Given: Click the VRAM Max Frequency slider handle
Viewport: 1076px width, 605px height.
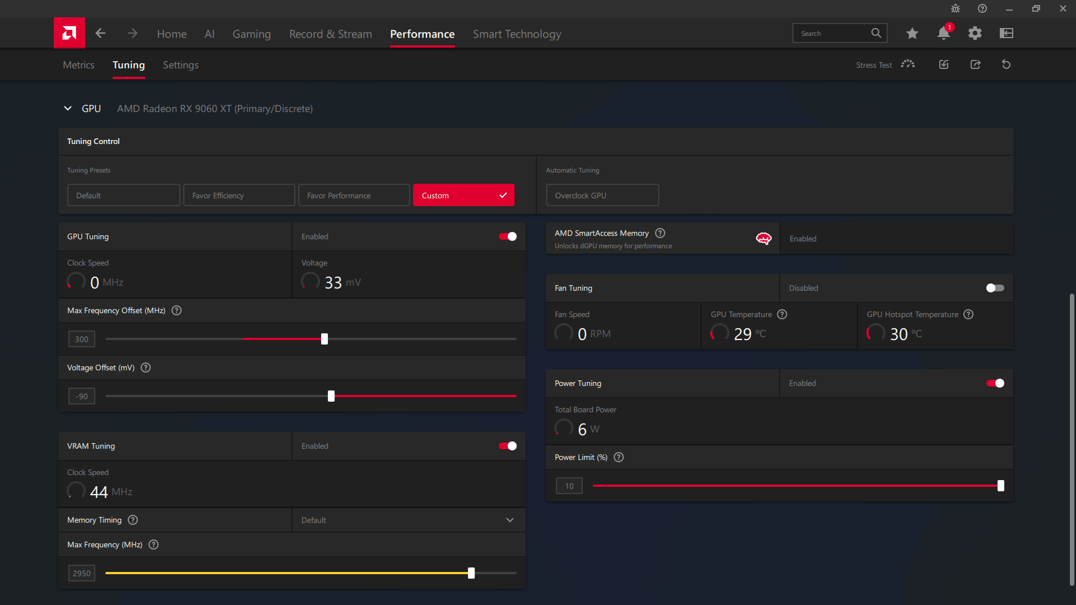Looking at the screenshot, I should [471, 573].
